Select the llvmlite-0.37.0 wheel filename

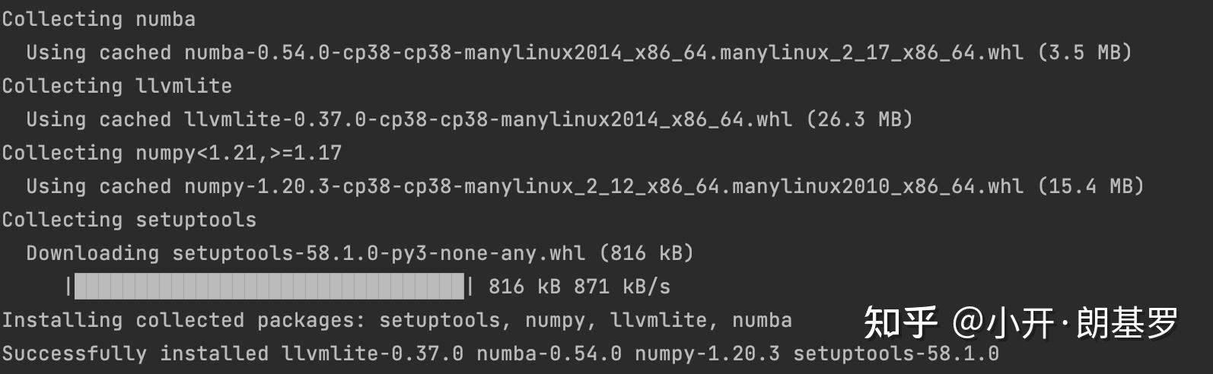tap(488, 119)
